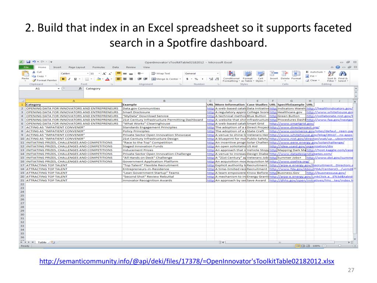The width and height of the screenshot is (377, 283).
Task: Open the Copy dropdown arrow
Action: (46, 76)
